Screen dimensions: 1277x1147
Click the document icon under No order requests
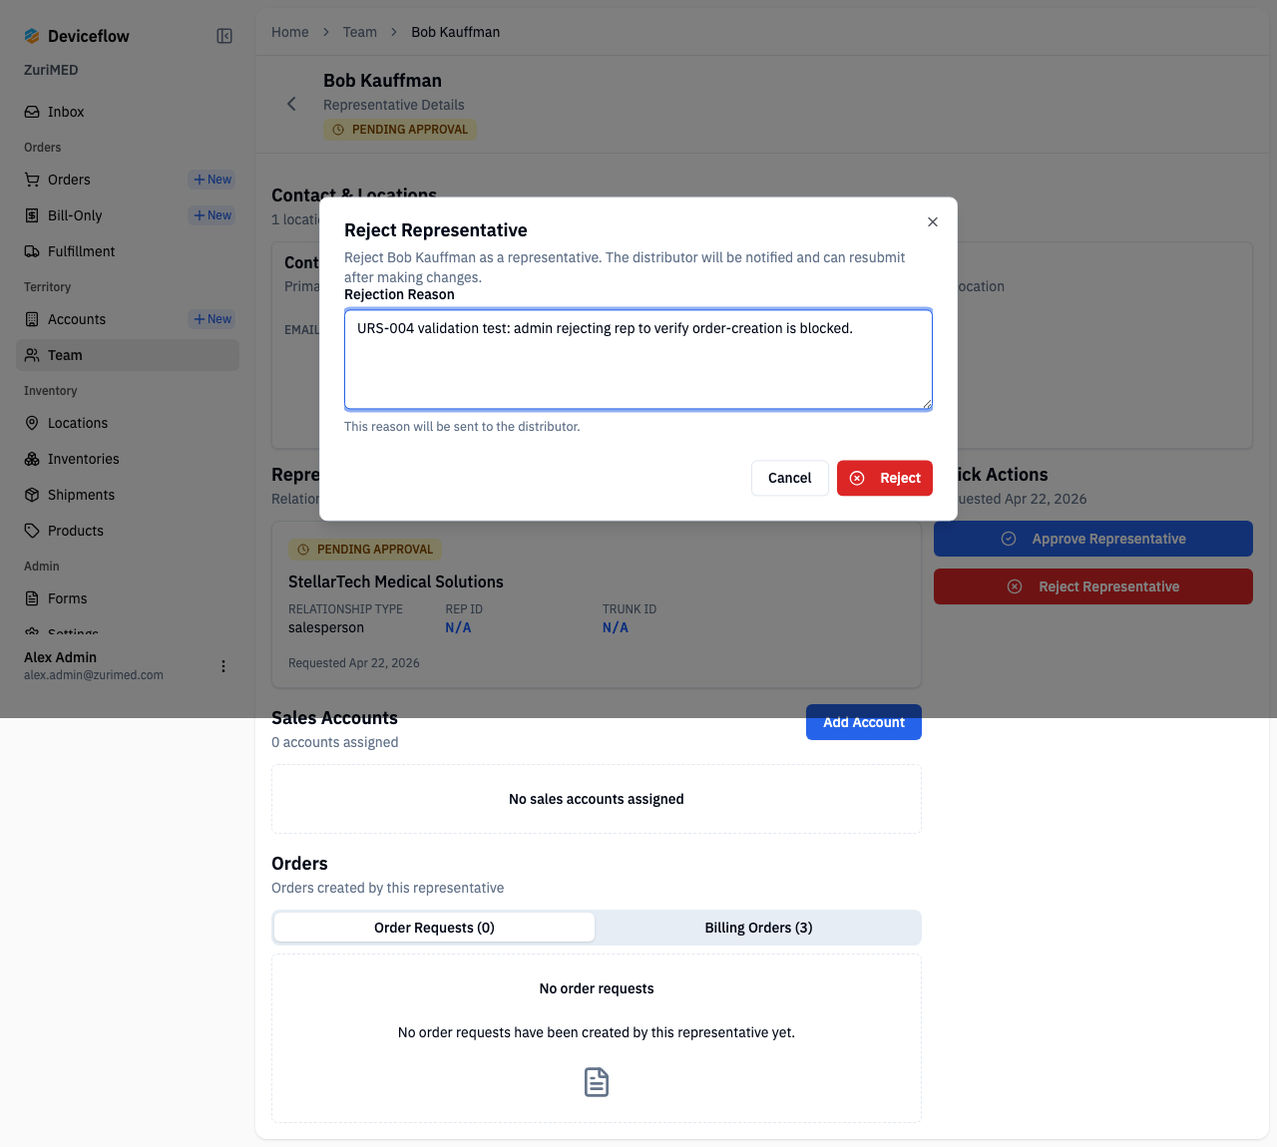(x=597, y=1082)
